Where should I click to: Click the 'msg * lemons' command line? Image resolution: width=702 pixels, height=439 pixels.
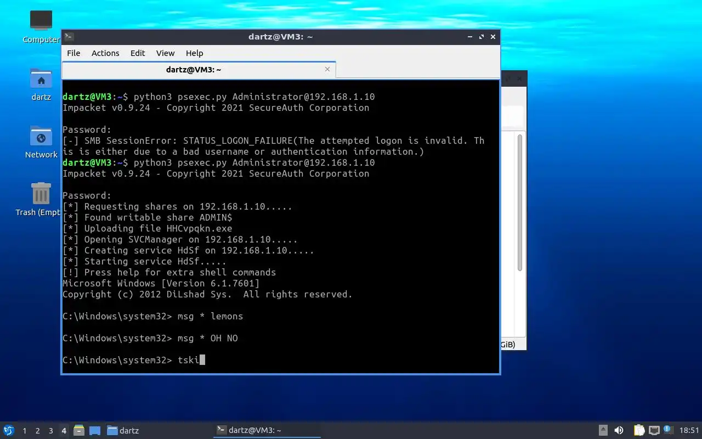152,317
